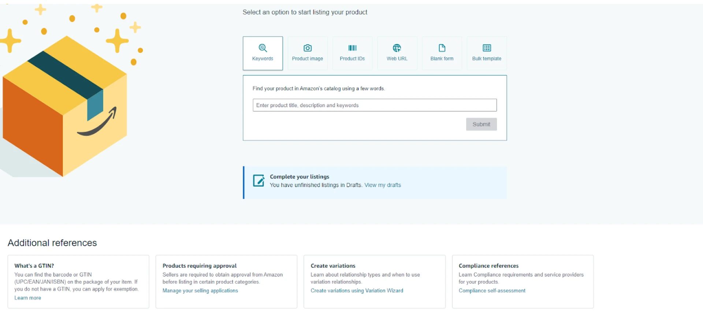Viewport: 703px width, 316px height.
Task: Click the "Compliance references" card title
Action: tap(488, 266)
